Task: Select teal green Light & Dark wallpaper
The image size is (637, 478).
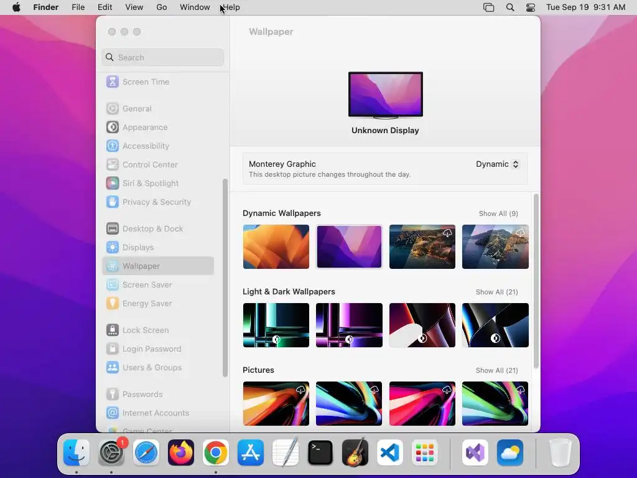Action: point(276,325)
